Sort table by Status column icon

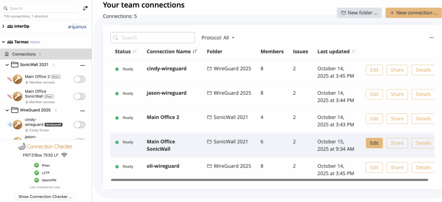pyautogui.click(x=135, y=52)
